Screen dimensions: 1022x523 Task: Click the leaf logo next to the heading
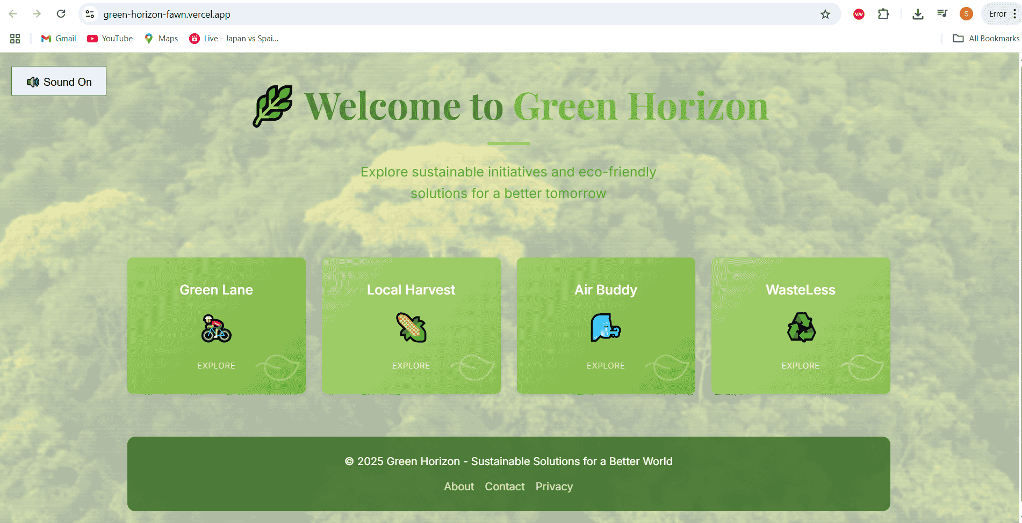(x=272, y=106)
